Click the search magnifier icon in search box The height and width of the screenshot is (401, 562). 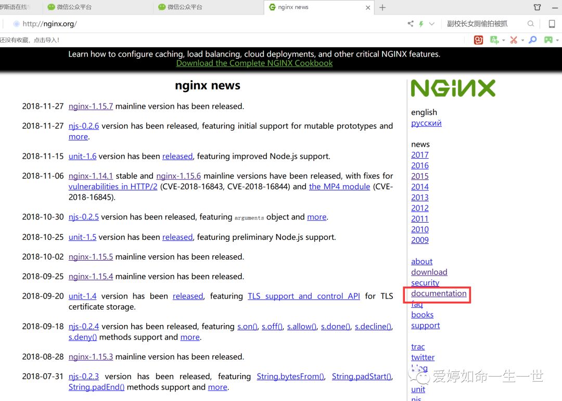(530, 23)
